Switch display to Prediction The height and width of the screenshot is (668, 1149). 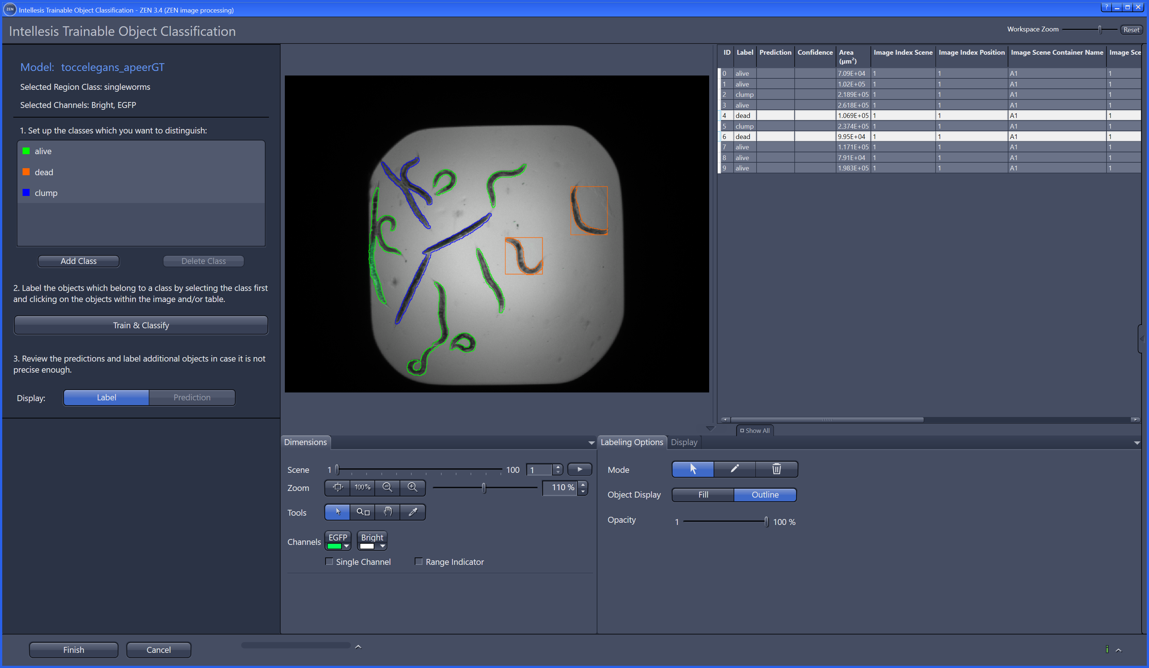(x=192, y=397)
